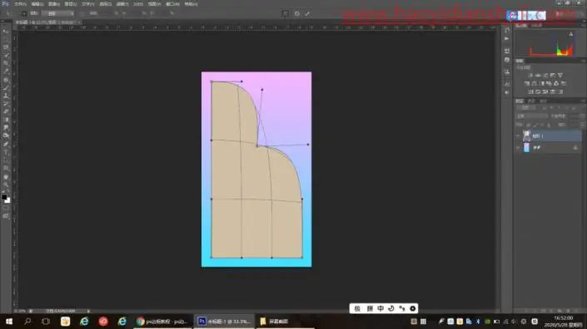This screenshot has width=587, height=329.
Task: Hide the bottom background layer eye icon
Action: click(x=518, y=148)
